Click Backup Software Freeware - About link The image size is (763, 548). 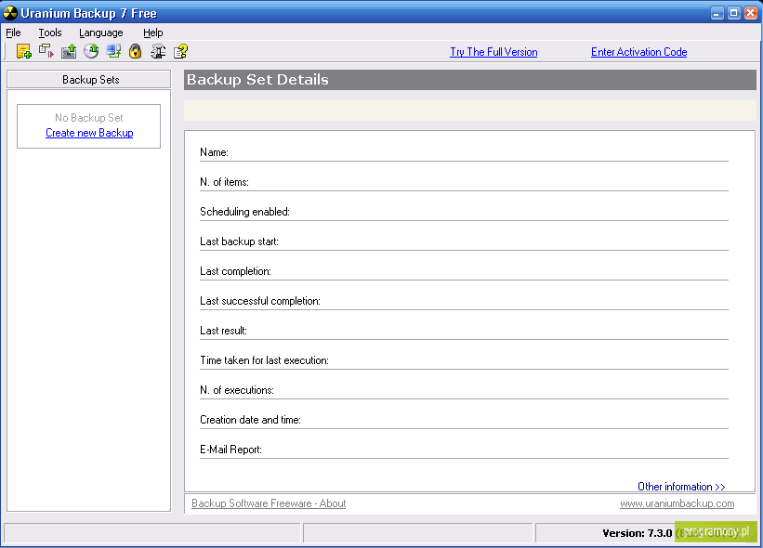point(269,503)
